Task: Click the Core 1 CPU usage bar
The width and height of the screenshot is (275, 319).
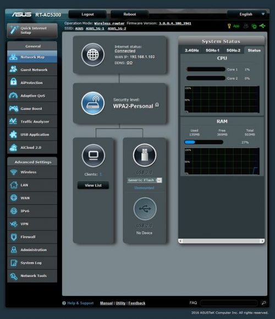Action: click(206, 69)
